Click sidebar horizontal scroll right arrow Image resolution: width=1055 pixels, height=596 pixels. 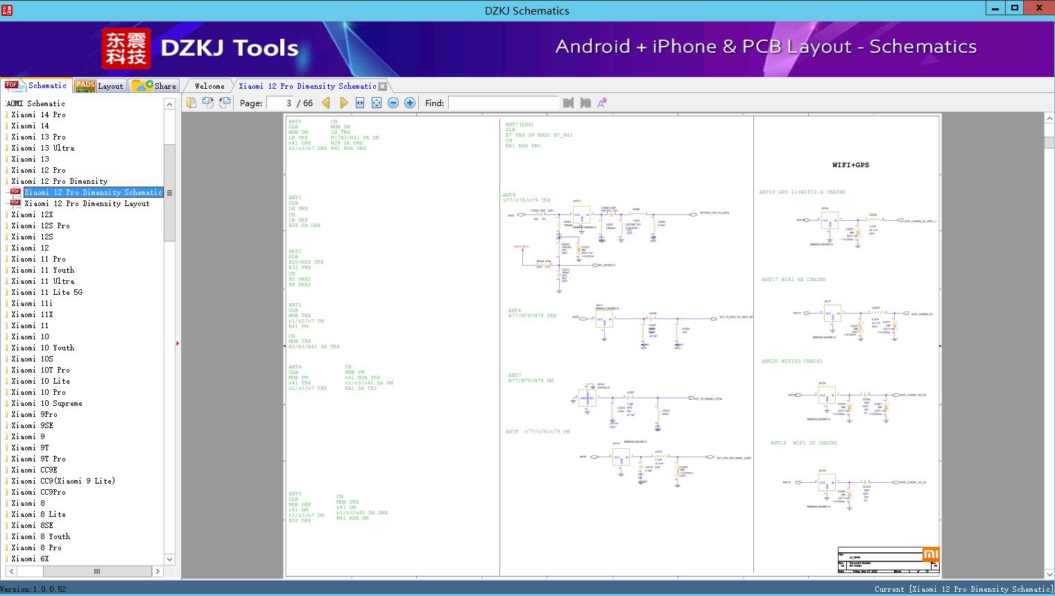[157, 572]
